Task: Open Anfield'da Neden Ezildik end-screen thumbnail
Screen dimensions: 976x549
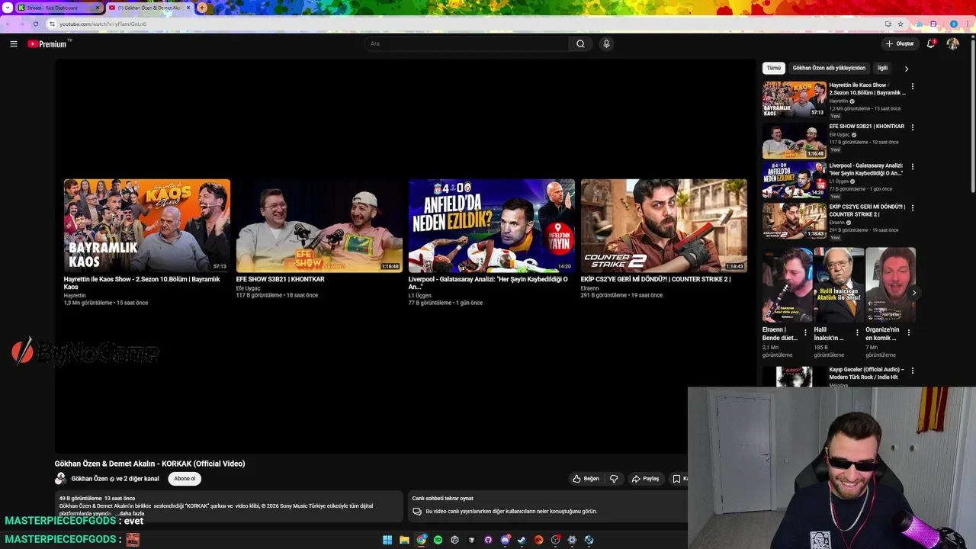Action: tap(492, 226)
